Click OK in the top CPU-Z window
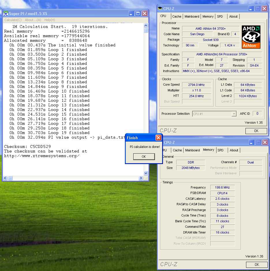 pos(256,131)
